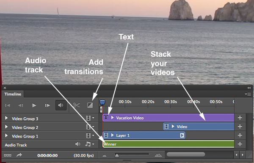Select the Video Group 3 track label

click(25, 119)
